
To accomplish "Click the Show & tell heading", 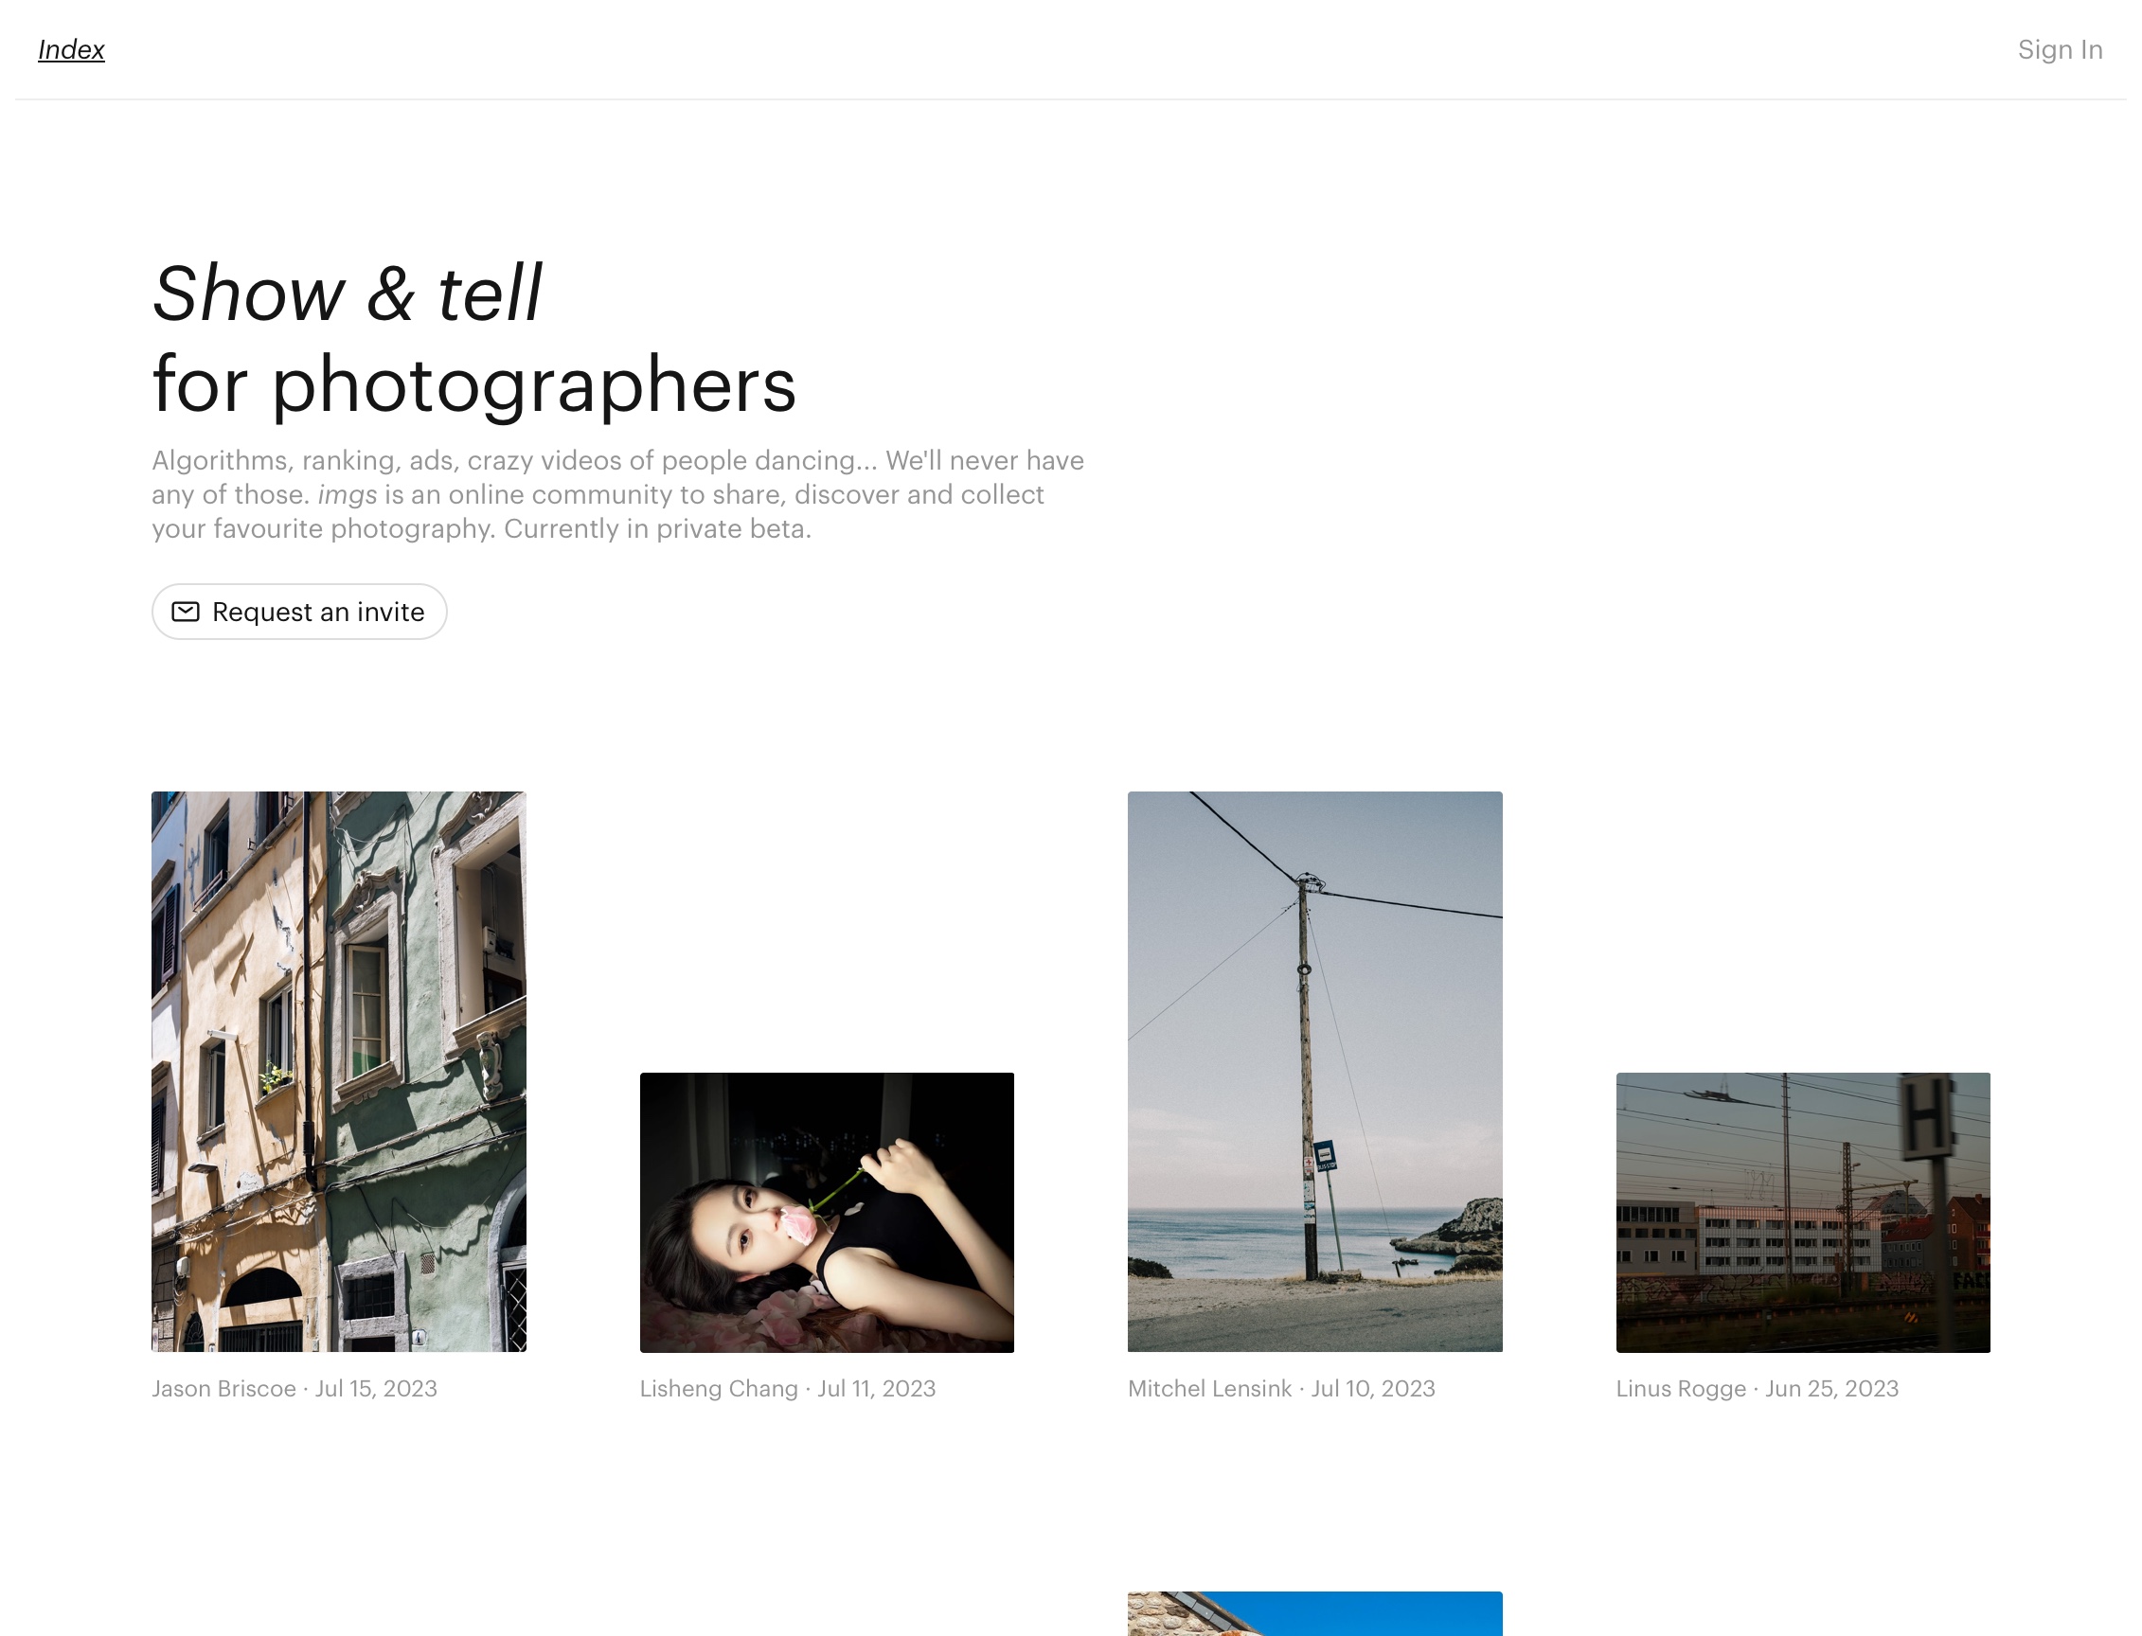I will coord(347,293).
